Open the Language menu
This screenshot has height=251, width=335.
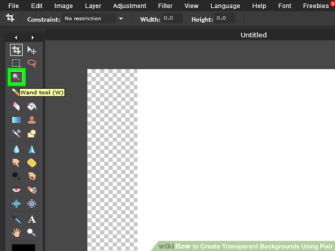[225, 6]
